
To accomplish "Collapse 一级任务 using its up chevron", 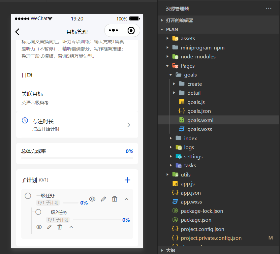I will 126,199.
